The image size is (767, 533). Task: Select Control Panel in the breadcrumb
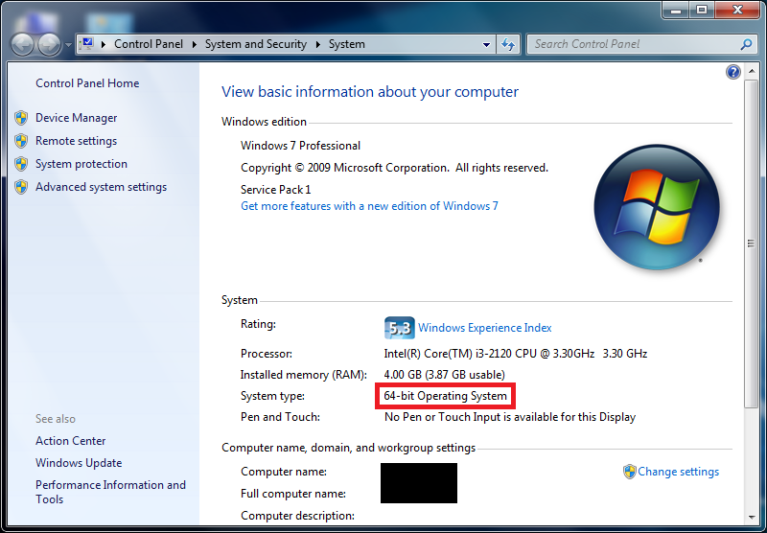[149, 44]
